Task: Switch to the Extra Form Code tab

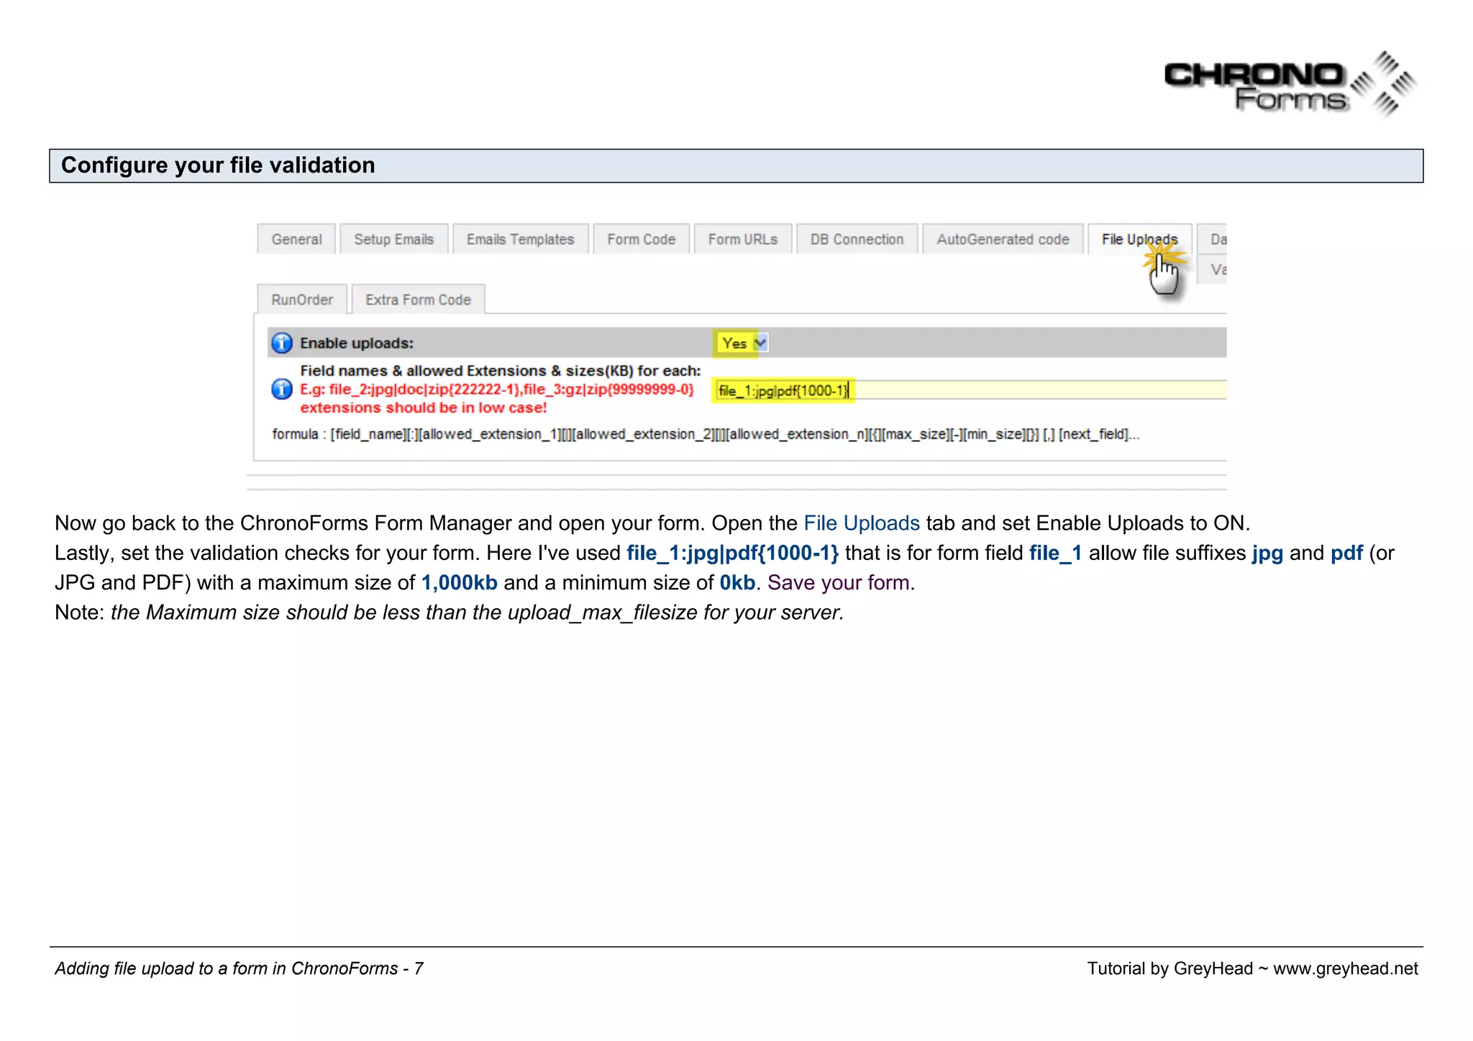Action: tap(418, 300)
